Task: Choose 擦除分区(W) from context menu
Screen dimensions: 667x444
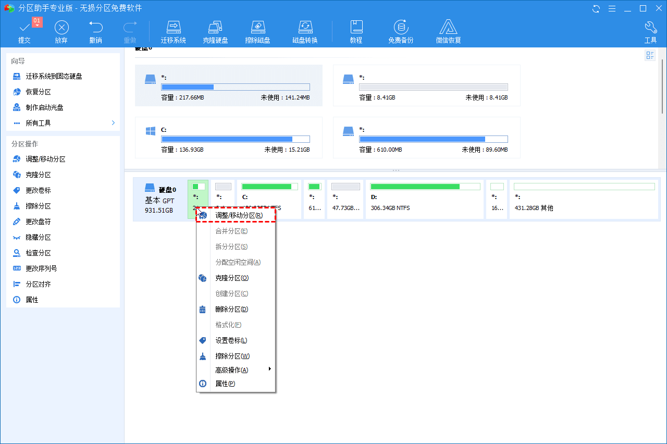Action: pyautogui.click(x=236, y=356)
